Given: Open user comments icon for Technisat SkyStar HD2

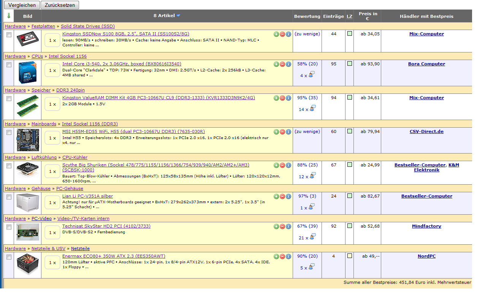Looking at the screenshot, I should (x=312, y=237).
